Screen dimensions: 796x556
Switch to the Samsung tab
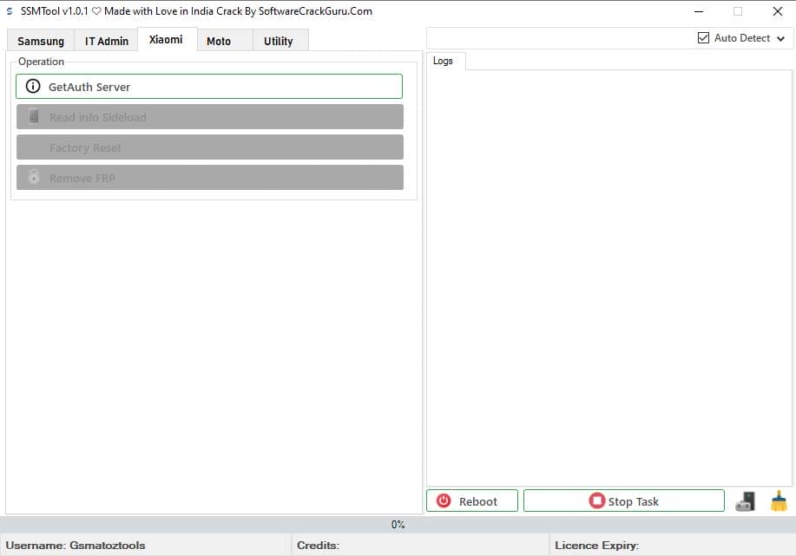click(40, 40)
